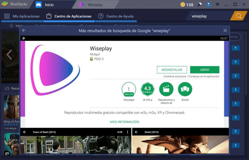Click the 18:57 clock in status bar
The image size is (249, 160).
224,38
